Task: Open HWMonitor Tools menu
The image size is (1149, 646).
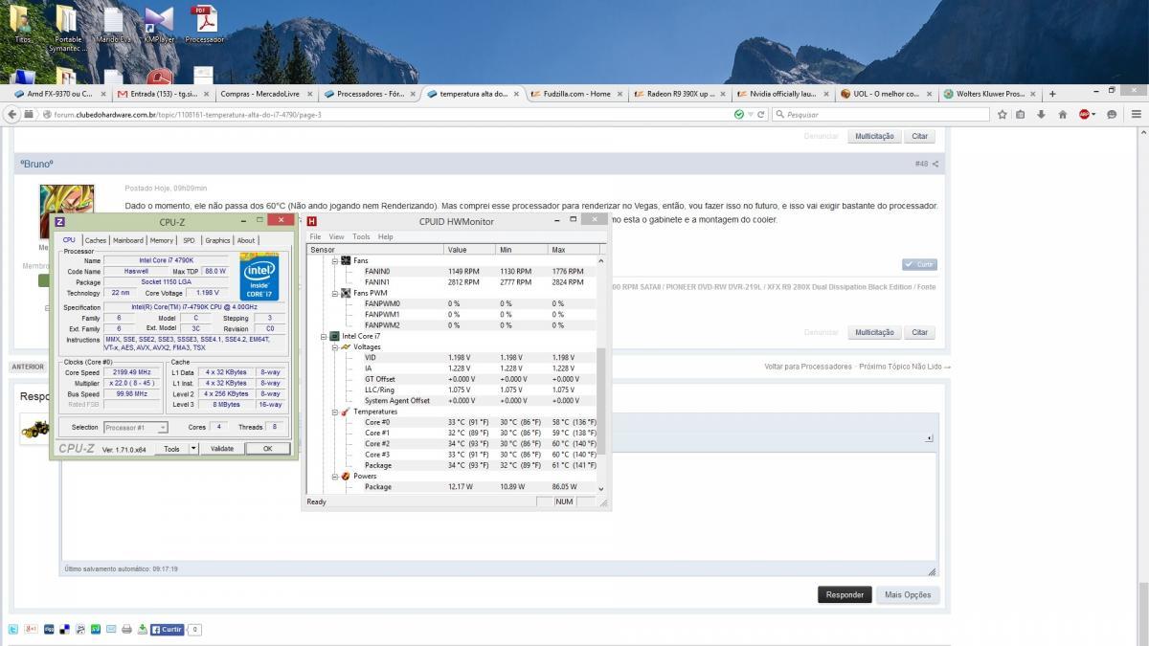Action: click(x=361, y=236)
